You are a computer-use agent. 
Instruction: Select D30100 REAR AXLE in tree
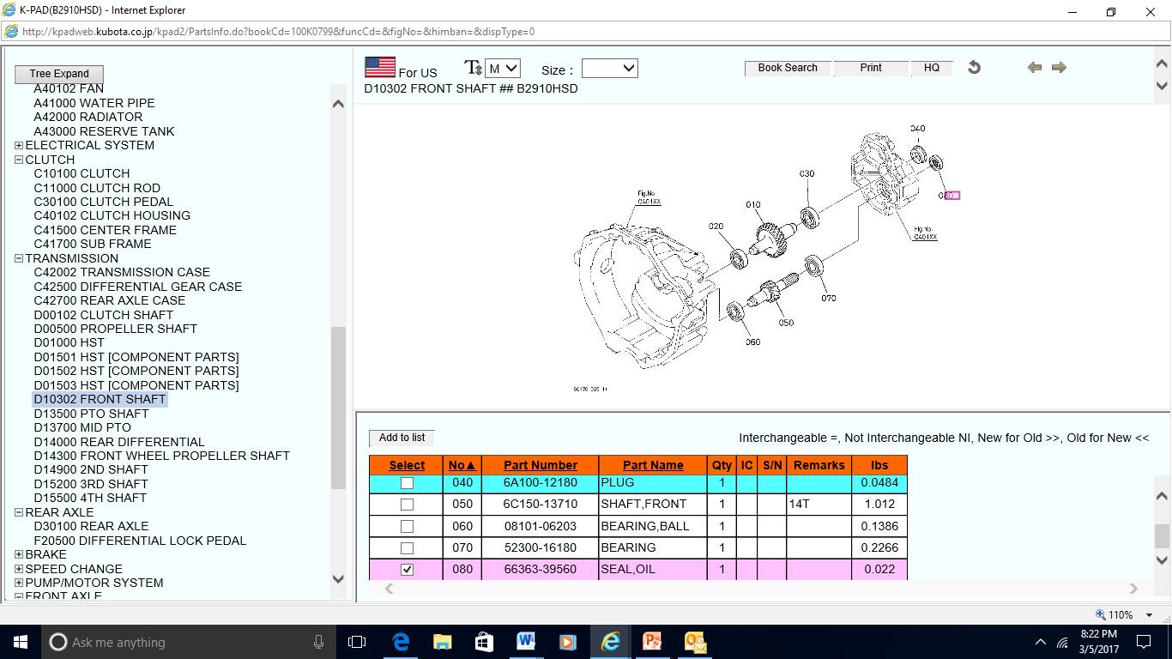click(x=91, y=526)
